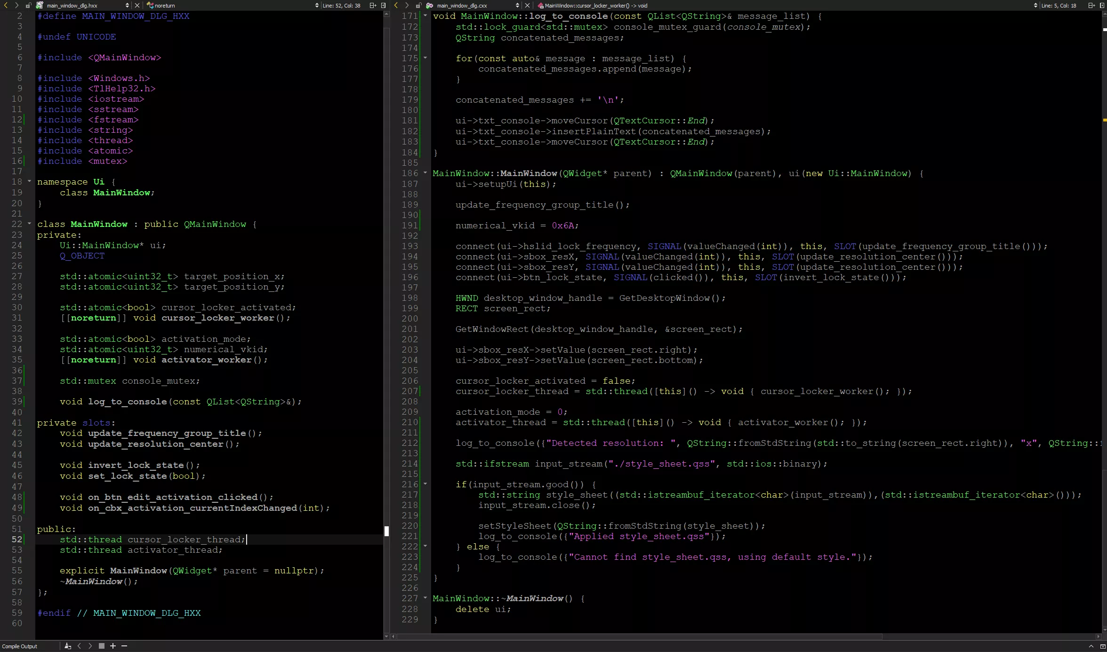This screenshot has width=1107, height=652.
Task: Go back in right editor navigation history
Action: pos(396,5)
